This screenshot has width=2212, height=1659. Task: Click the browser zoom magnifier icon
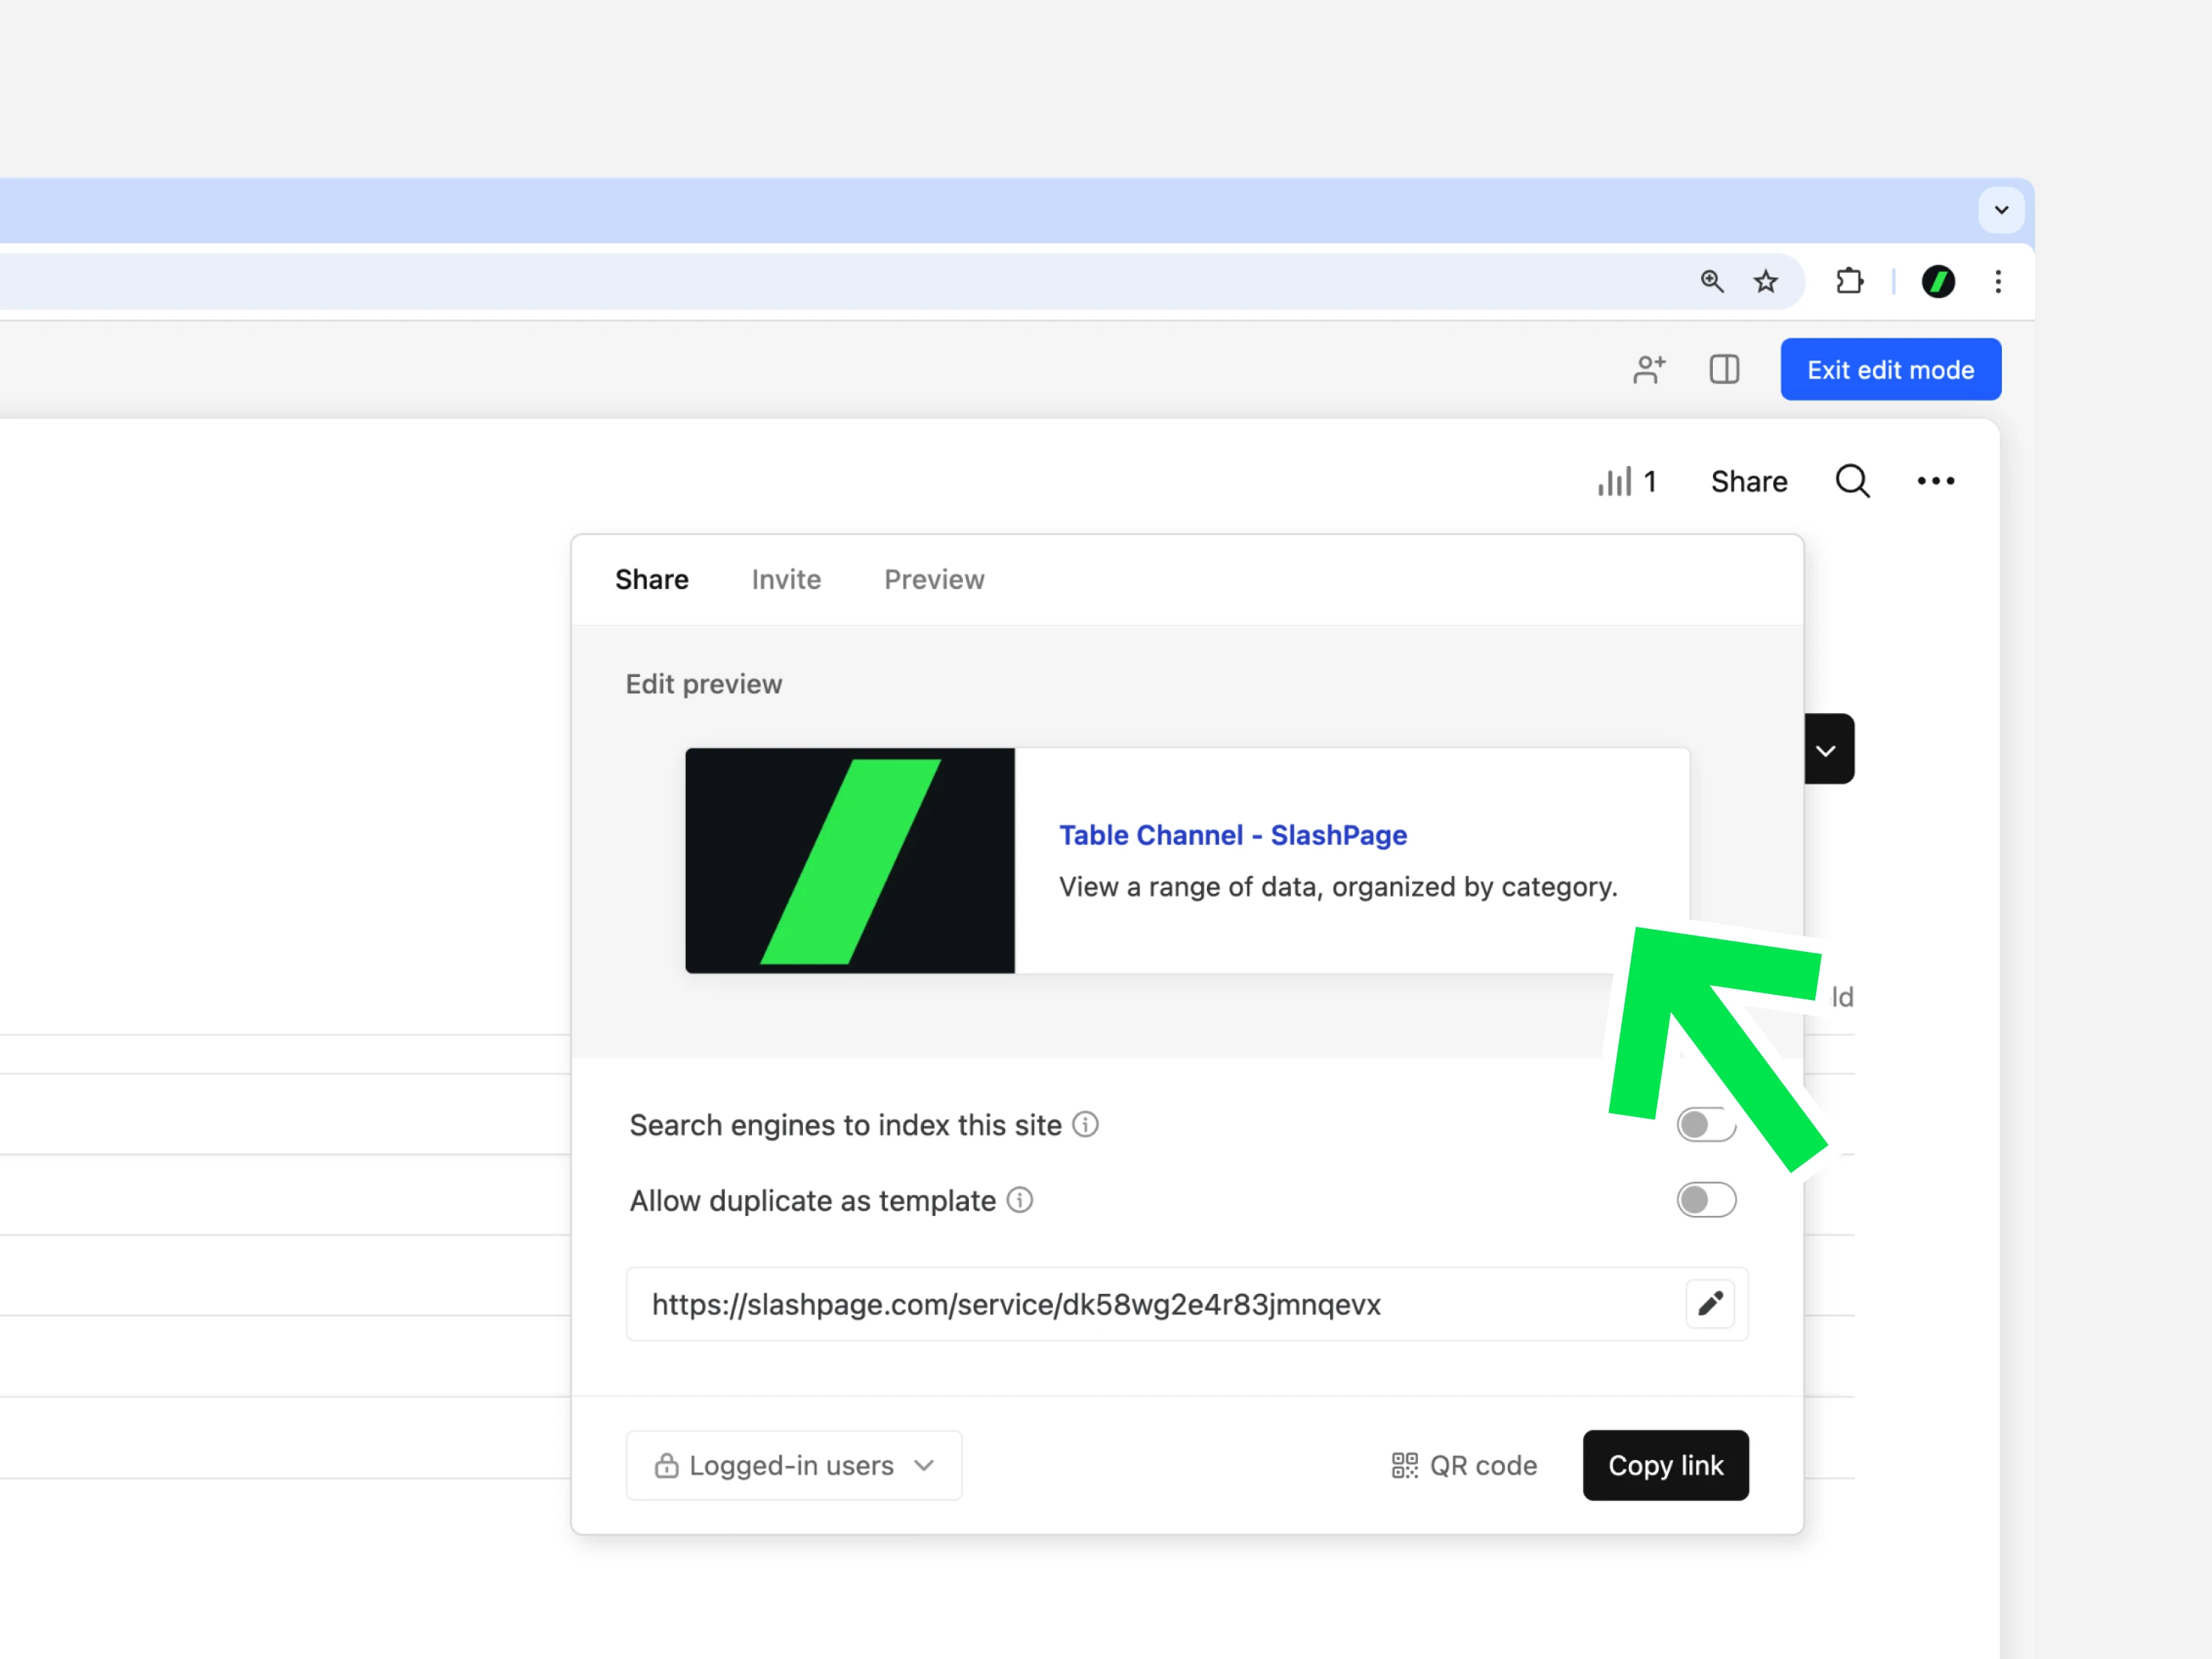point(1712,282)
